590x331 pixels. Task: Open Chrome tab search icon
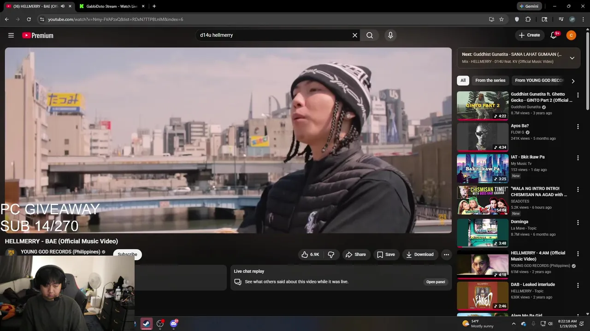point(544,19)
